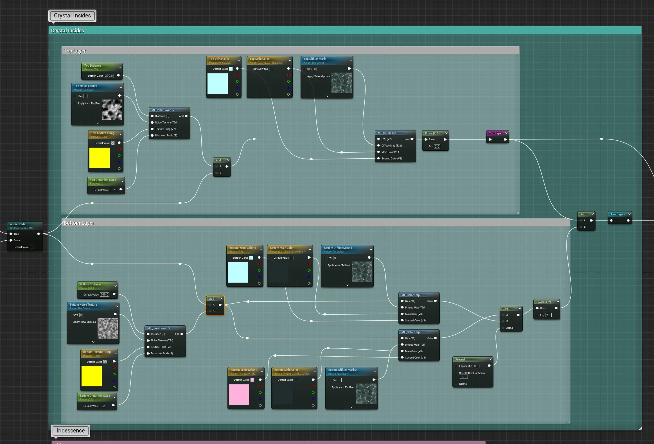Click the Top Distance default value field
The image size is (654, 444).
pyautogui.click(x=109, y=76)
